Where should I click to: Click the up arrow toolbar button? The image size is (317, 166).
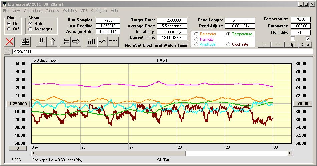(52, 41)
